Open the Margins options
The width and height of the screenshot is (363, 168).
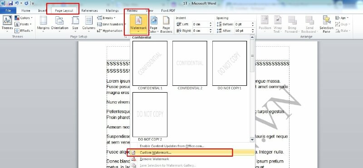pos(43,24)
